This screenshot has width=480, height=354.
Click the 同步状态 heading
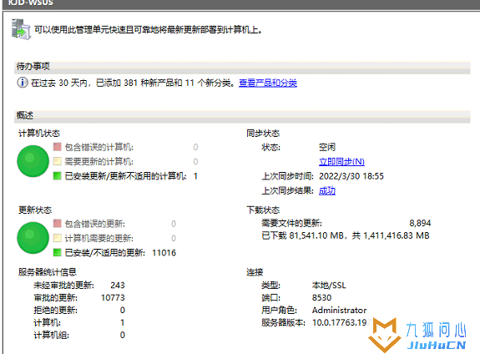click(263, 134)
